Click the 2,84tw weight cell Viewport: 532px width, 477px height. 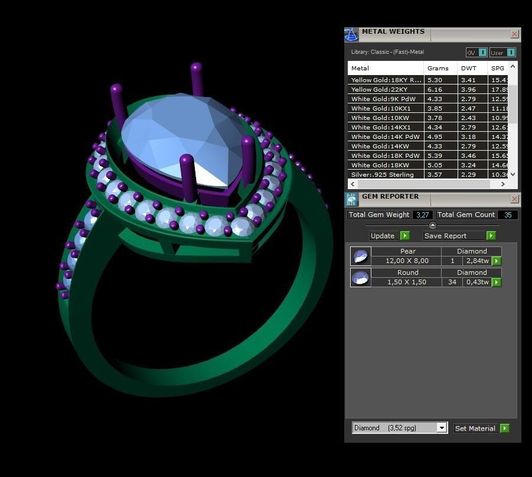477,261
